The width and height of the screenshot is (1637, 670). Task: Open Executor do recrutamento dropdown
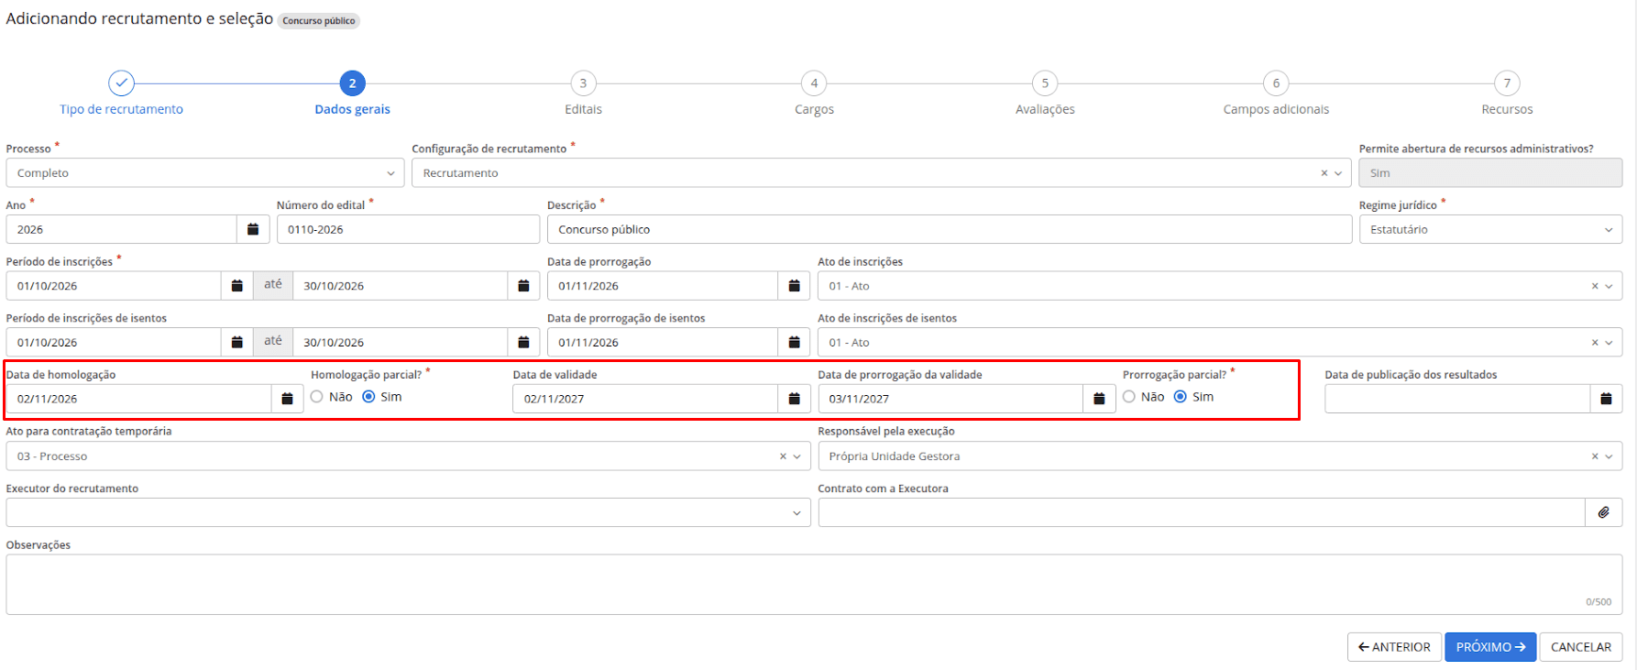pos(408,512)
